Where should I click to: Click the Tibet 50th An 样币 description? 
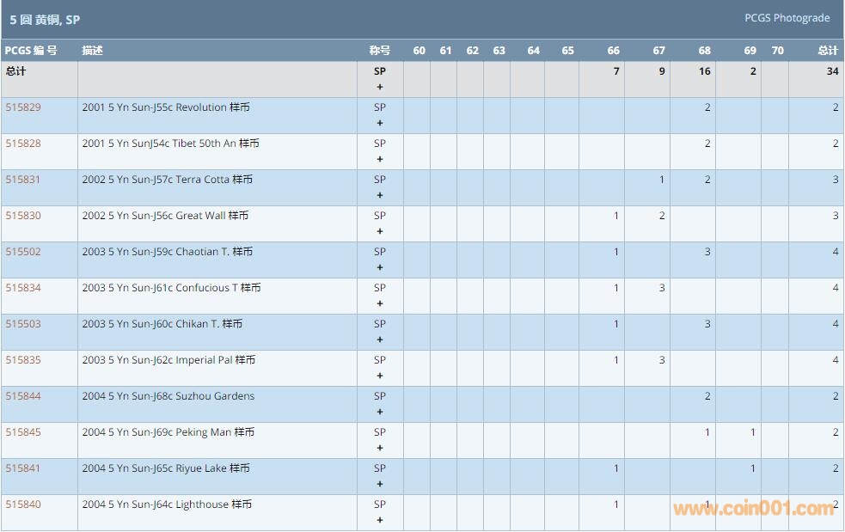[x=170, y=144]
